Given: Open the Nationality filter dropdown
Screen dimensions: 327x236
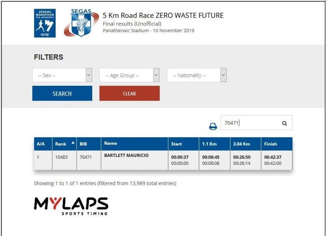Looking at the screenshot, I should click(x=197, y=75).
